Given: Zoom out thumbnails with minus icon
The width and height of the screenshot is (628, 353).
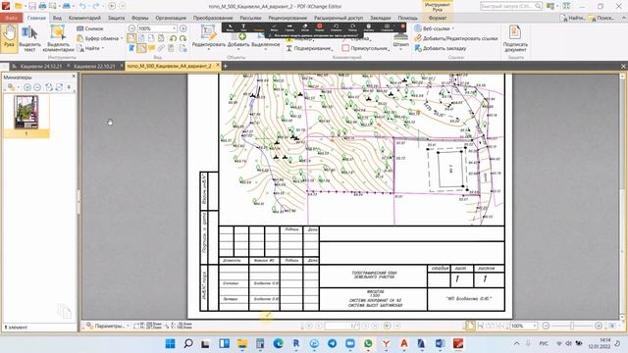Looking at the screenshot, I should click(x=37, y=87).
